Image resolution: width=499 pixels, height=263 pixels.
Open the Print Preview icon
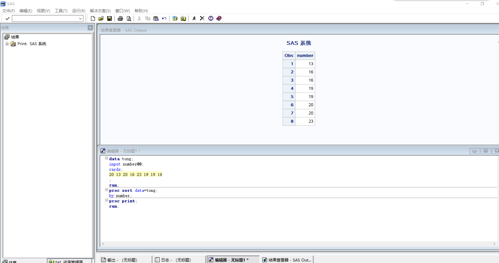129,18
